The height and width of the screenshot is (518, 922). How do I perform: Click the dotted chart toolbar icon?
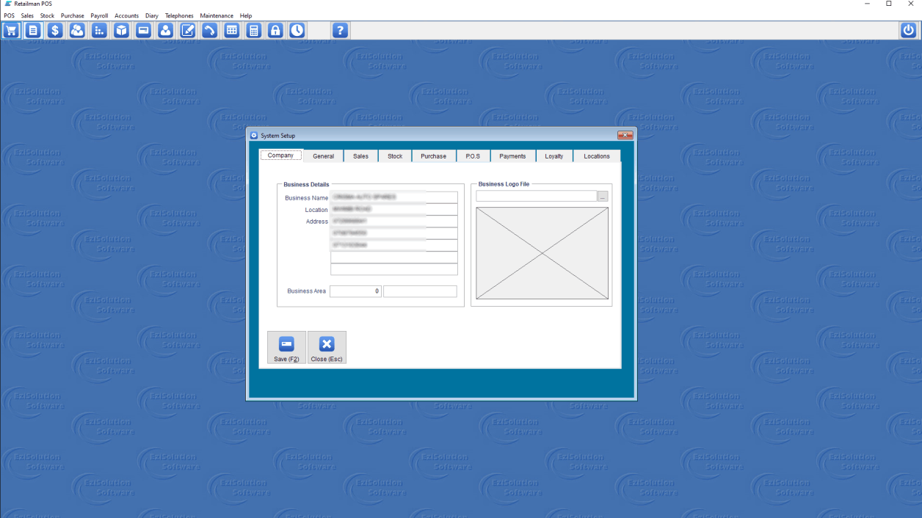(99, 30)
